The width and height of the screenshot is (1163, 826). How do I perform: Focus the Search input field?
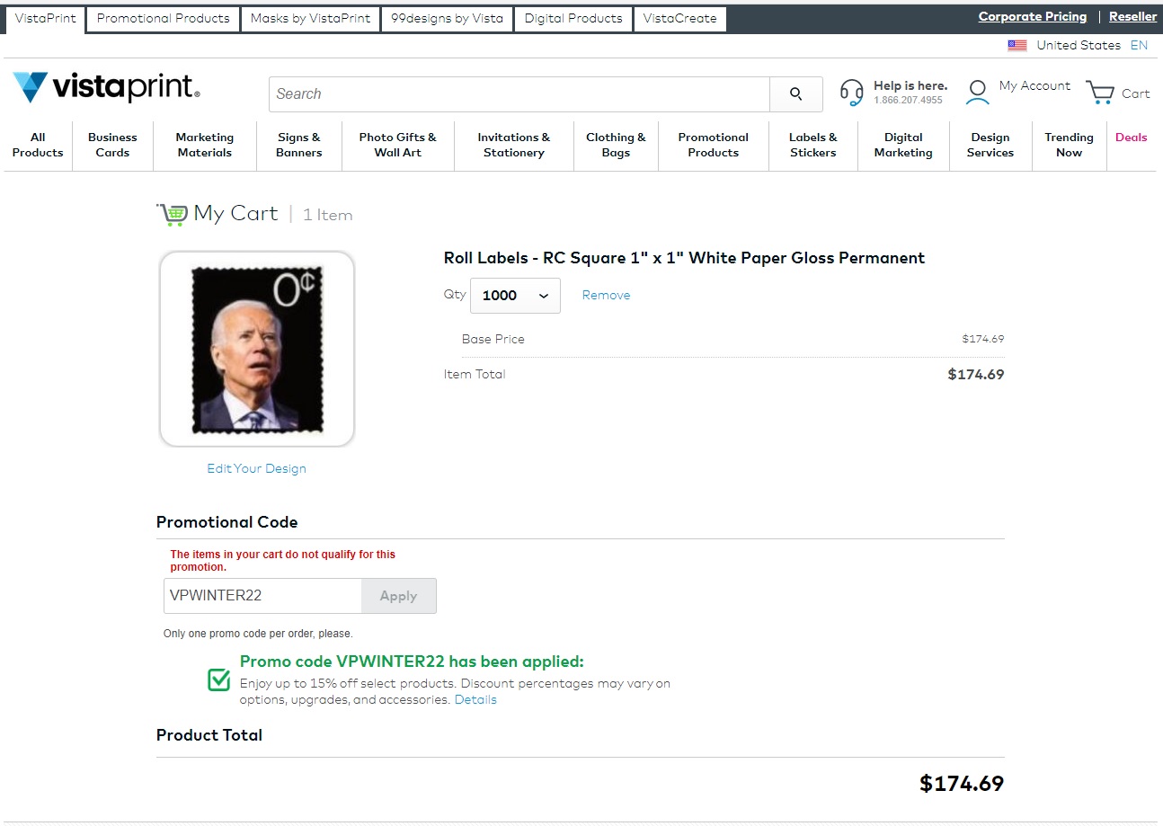(519, 94)
